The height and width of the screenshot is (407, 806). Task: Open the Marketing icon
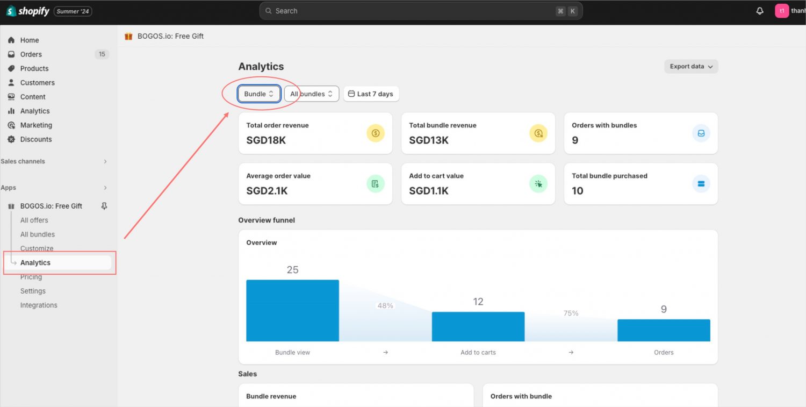12,125
